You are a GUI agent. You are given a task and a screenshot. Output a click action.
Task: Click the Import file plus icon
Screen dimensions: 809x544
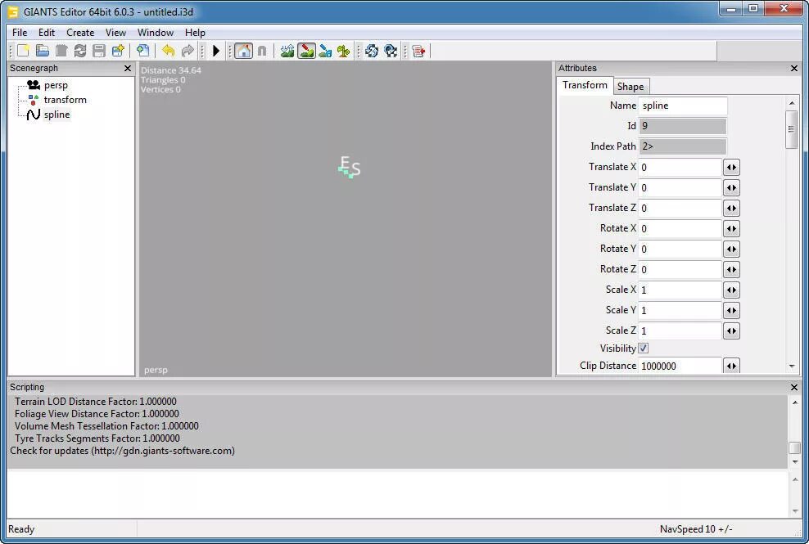(x=143, y=51)
